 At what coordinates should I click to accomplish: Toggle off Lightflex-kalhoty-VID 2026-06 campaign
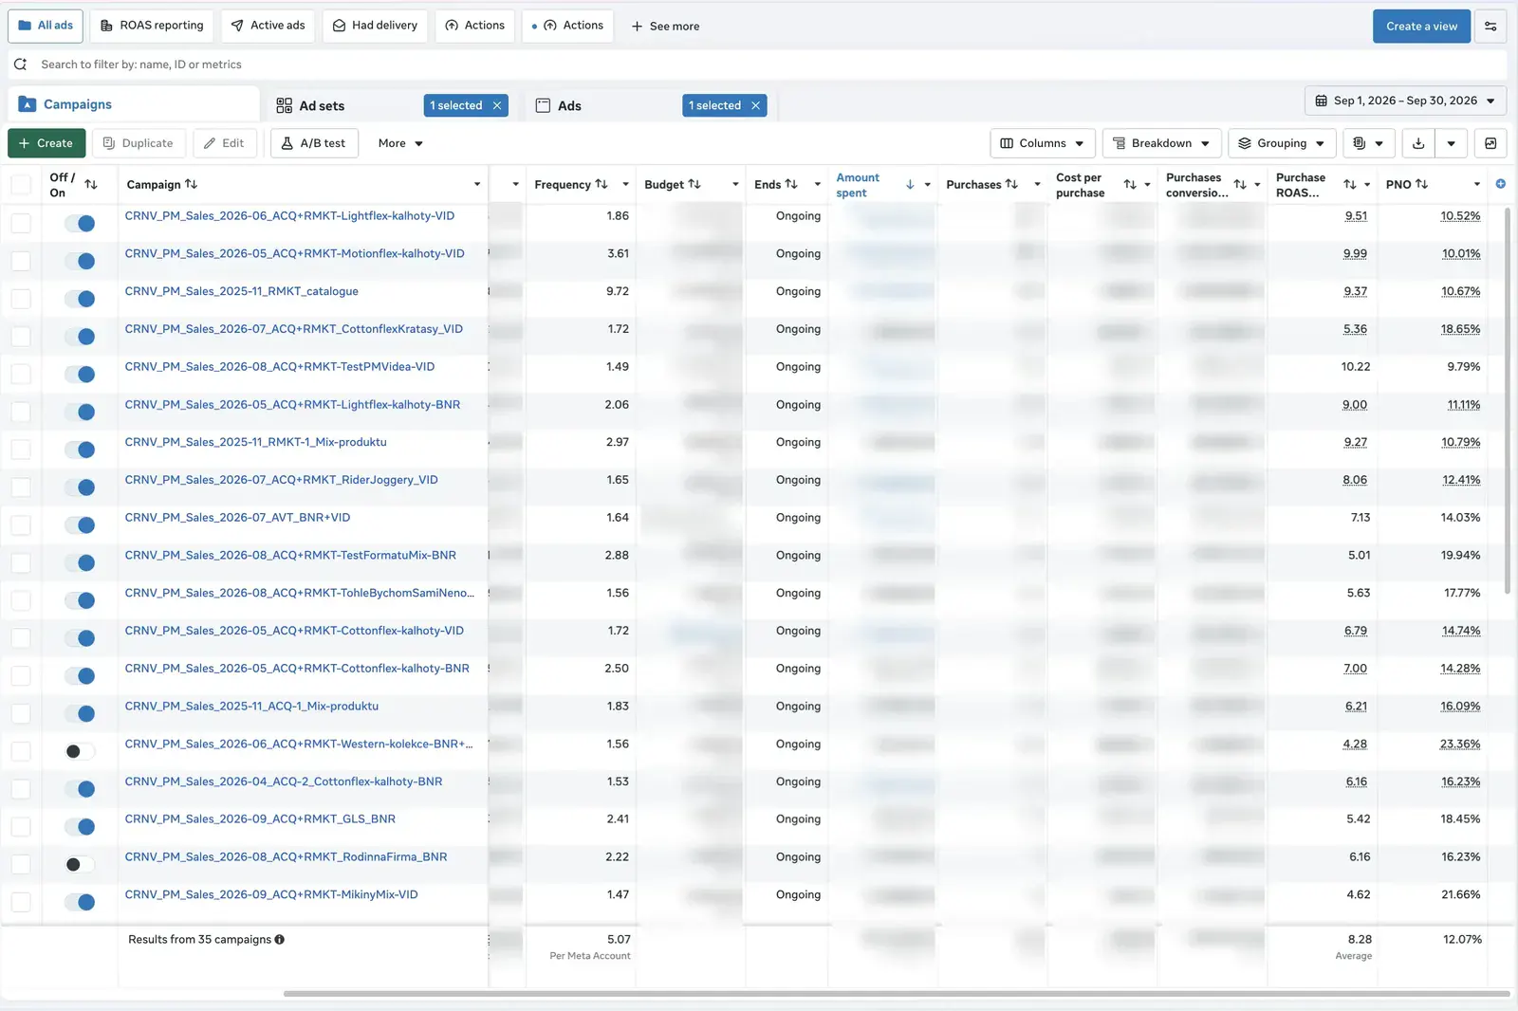tap(80, 224)
